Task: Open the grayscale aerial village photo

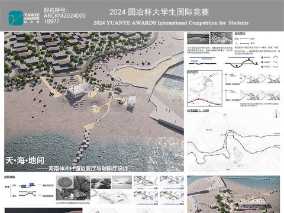Action: click(x=221, y=38)
